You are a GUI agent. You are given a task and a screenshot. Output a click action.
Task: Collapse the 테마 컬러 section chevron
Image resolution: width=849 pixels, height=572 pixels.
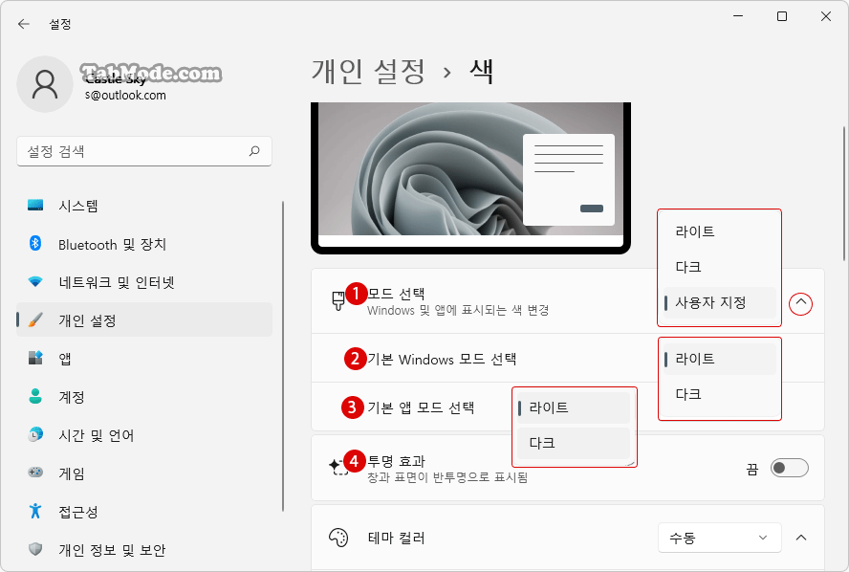pos(801,538)
